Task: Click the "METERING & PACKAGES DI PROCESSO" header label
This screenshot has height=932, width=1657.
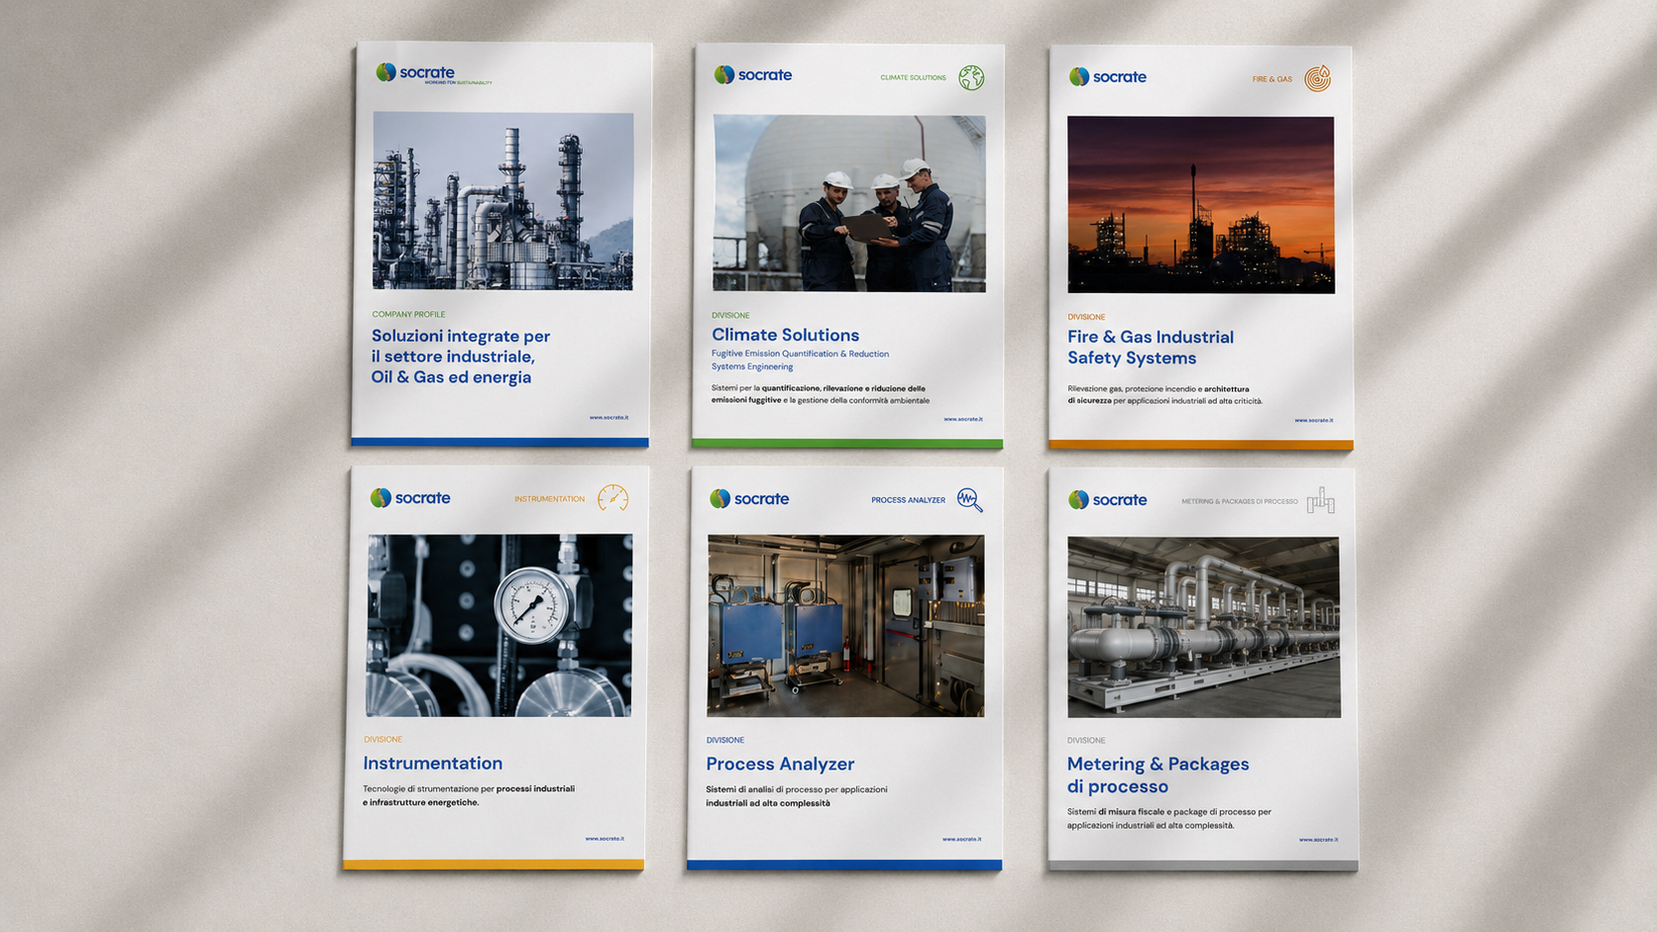Action: pos(1239,501)
